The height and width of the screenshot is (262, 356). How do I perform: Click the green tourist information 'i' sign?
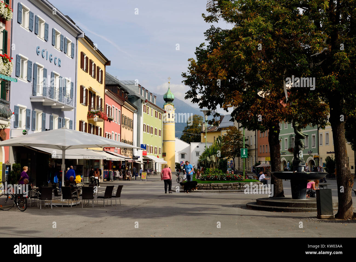point(244,153)
